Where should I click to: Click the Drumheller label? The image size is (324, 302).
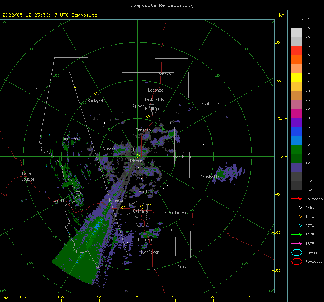(211, 177)
